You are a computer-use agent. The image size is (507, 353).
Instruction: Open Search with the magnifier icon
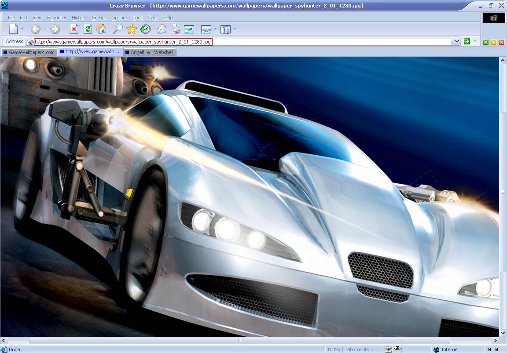(118, 29)
